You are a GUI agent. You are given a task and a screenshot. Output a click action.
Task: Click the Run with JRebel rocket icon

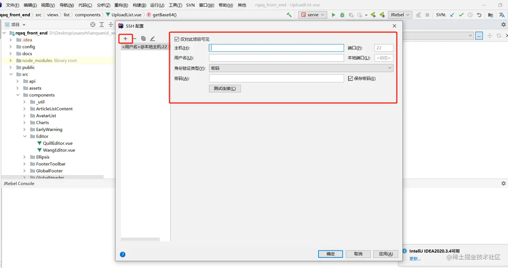[x=373, y=15]
